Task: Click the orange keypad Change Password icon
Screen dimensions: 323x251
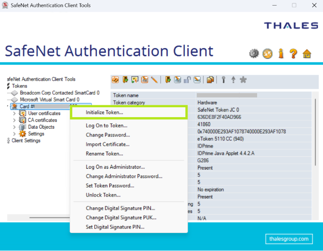Action: click(145, 80)
